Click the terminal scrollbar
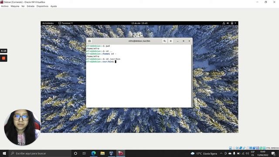 192,75
